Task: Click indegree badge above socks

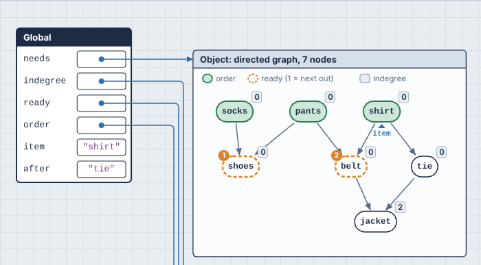Action: (257, 97)
